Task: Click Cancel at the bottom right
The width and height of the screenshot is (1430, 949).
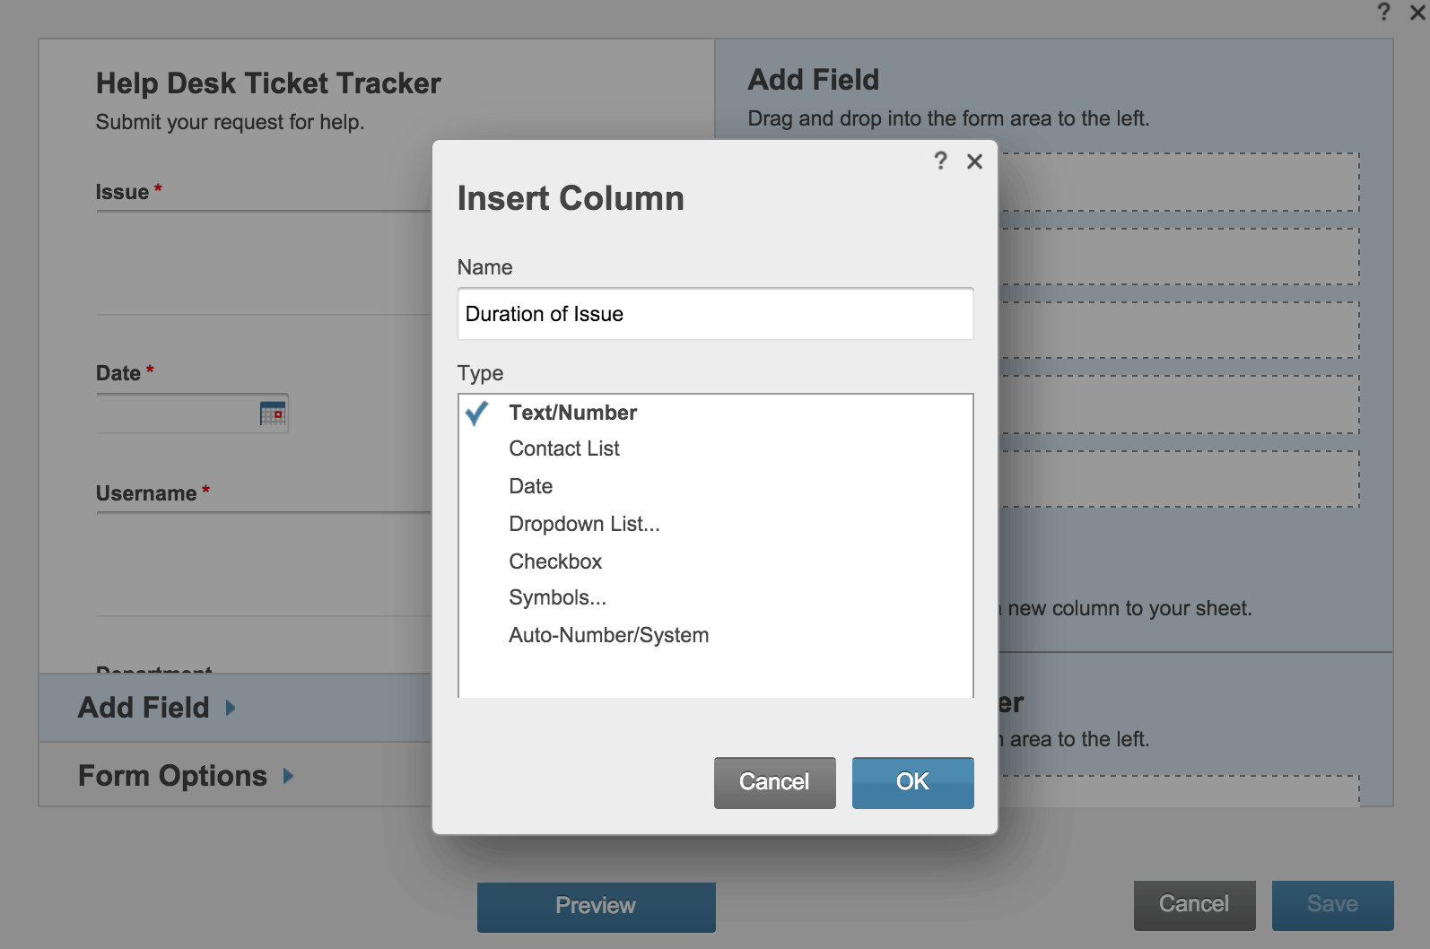Action: click(1194, 904)
